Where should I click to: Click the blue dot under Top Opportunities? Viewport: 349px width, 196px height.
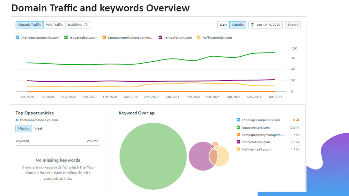[17, 120]
